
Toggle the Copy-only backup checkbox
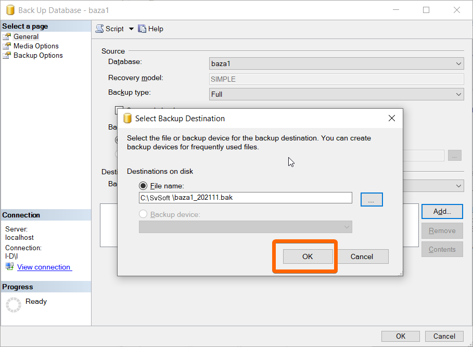117,110
